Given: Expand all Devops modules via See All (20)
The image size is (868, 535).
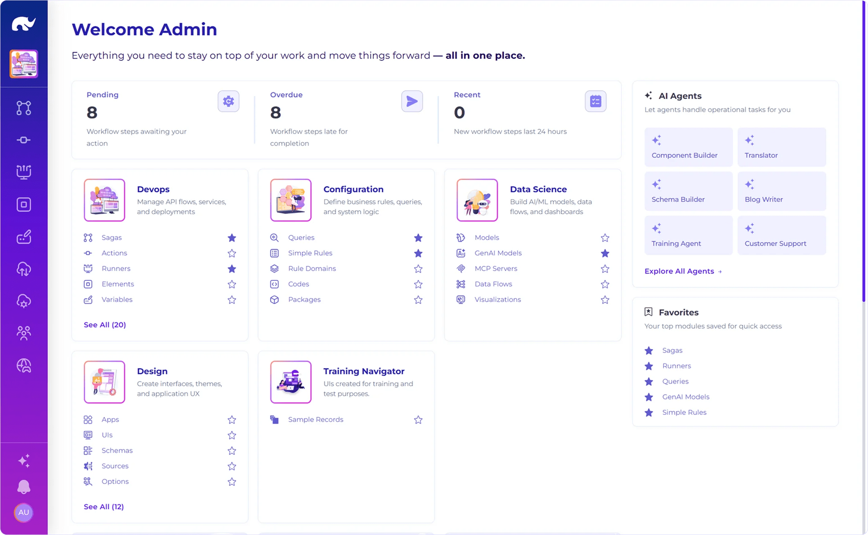Looking at the screenshot, I should 104,325.
